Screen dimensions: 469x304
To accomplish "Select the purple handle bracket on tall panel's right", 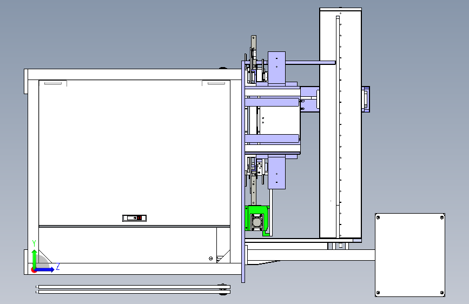I will tap(366, 100).
